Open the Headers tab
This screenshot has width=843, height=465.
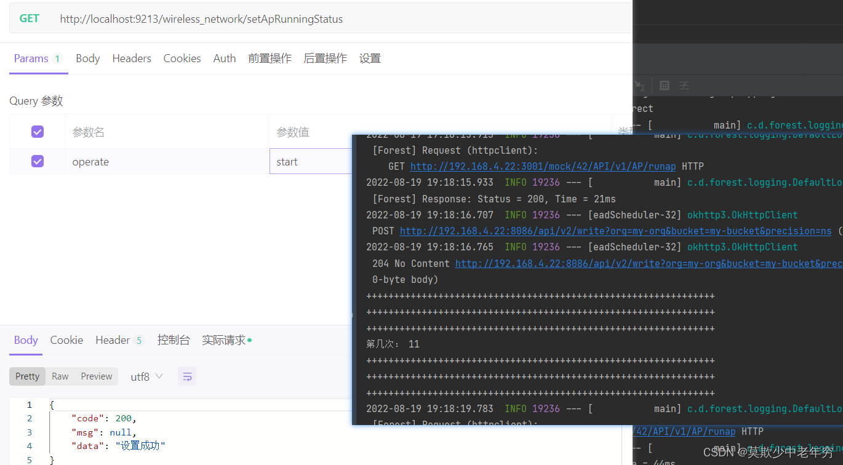tap(132, 58)
